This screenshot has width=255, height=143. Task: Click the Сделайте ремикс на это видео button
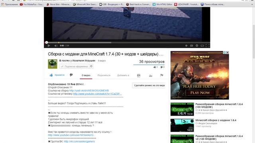pos(149,85)
